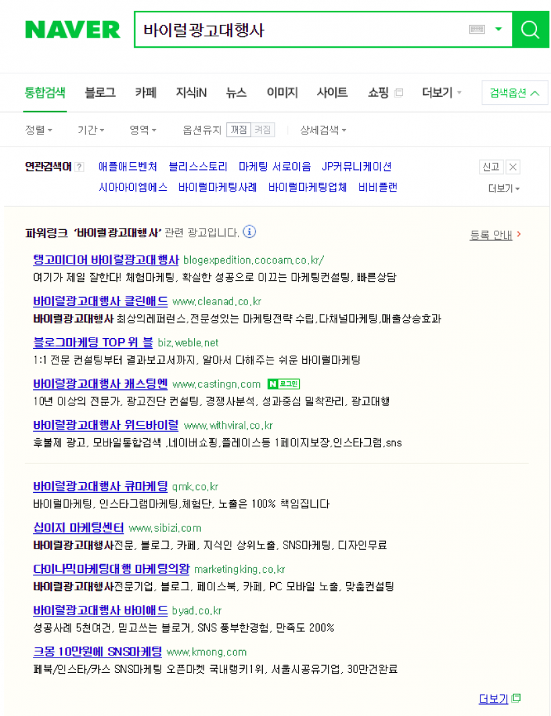Switch to the 카페 tab

[146, 93]
